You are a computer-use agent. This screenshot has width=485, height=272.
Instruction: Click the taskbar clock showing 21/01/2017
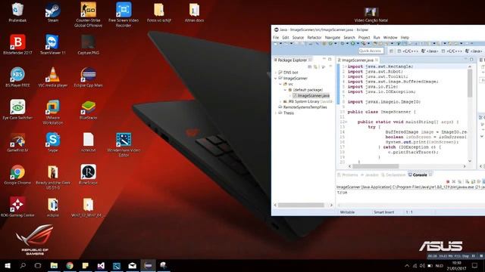click(456, 265)
